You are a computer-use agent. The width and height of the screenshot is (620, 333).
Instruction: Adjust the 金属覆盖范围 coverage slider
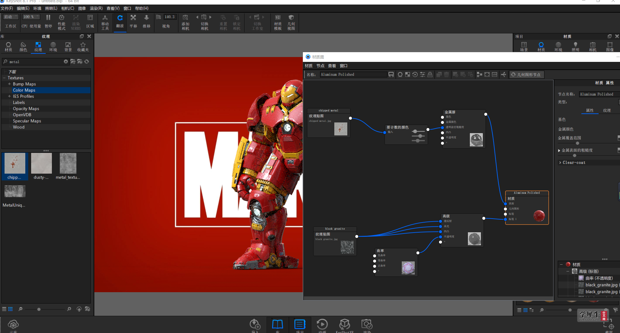point(577,143)
